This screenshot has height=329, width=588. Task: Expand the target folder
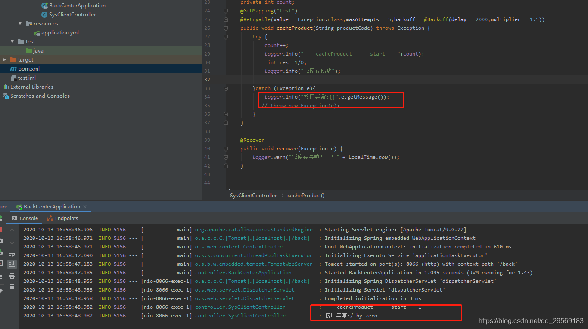click(3, 59)
